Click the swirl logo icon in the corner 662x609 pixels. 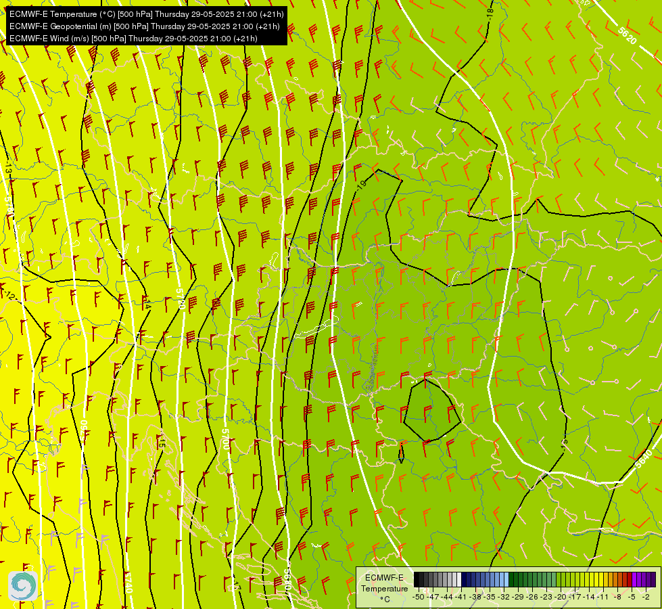23,585
